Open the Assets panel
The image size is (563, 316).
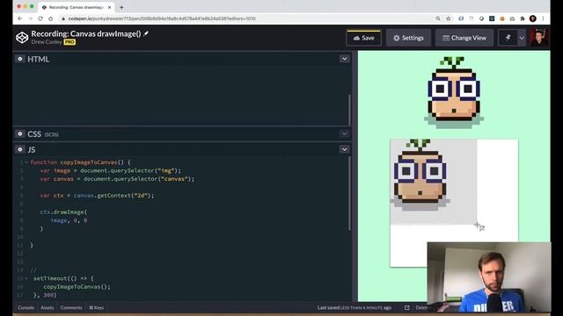(x=47, y=308)
